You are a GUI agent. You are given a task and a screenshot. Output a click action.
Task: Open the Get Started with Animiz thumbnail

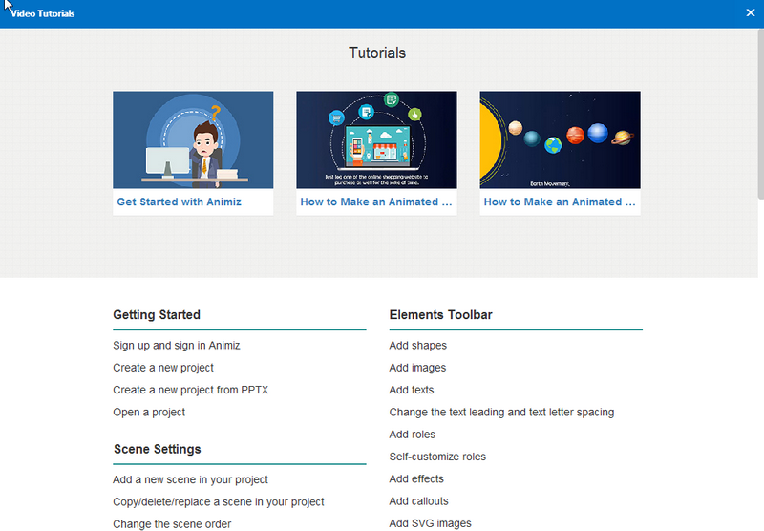[x=193, y=139]
